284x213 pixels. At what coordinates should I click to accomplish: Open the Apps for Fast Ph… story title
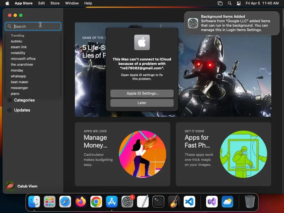point(197,141)
